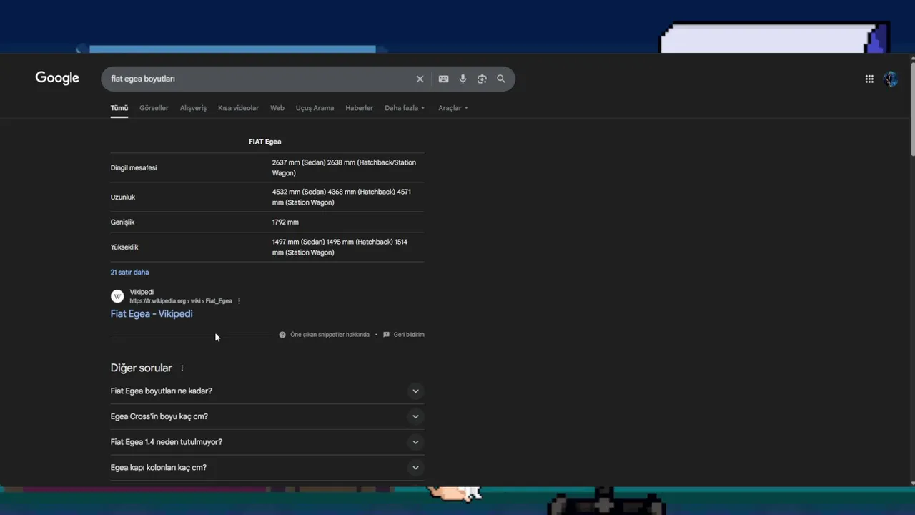Expand question Fiat Egea boyutları ne kadar?
Image resolution: width=915 pixels, height=515 pixels.
267,391
